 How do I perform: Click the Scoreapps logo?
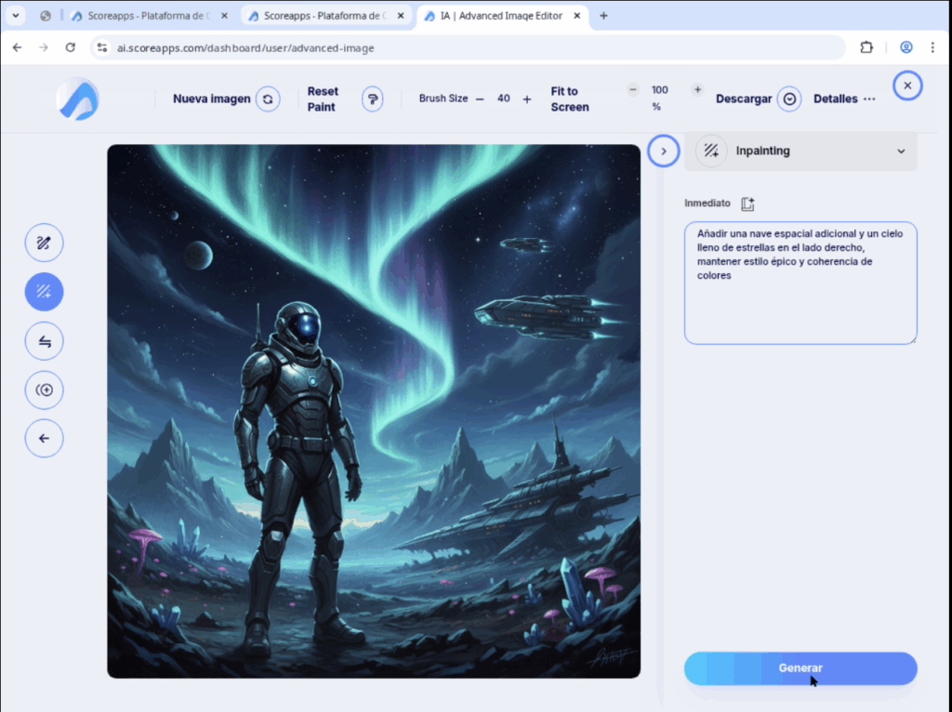(77, 99)
